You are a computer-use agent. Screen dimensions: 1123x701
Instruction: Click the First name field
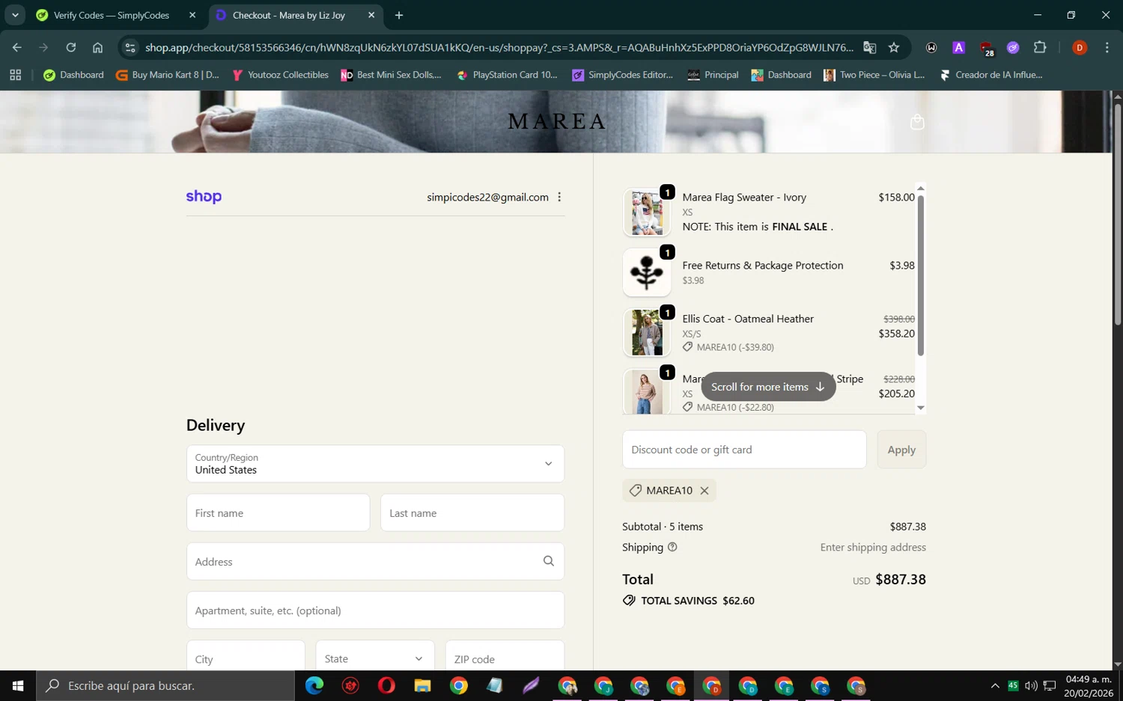pyautogui.click(x=278, y=512)
